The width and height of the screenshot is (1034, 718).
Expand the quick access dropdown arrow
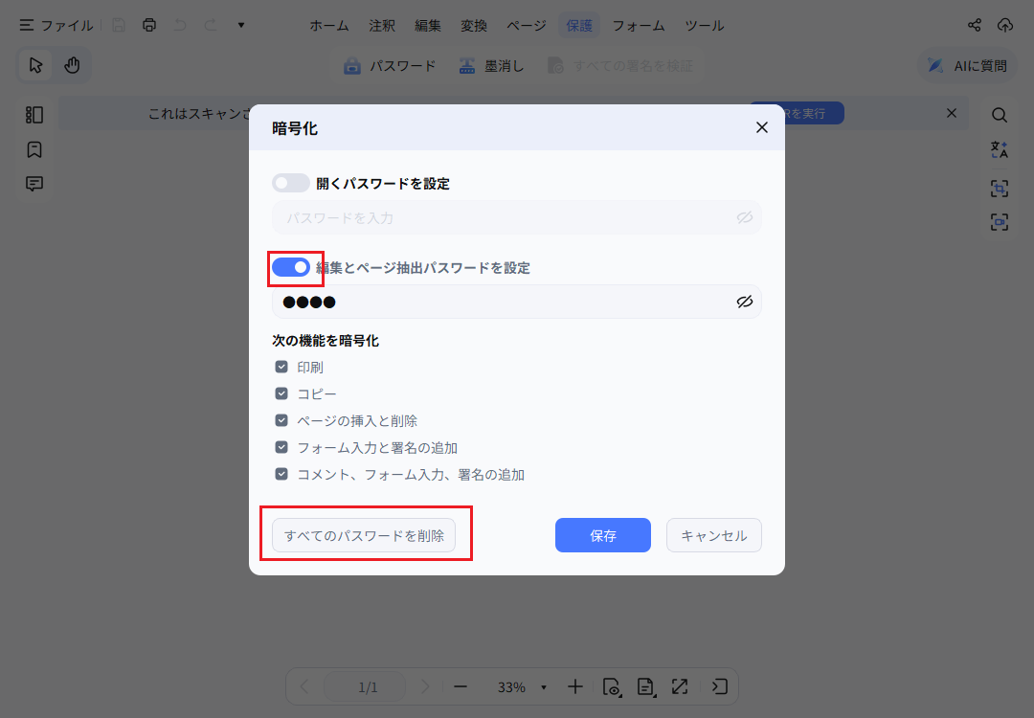pos(241,25)
